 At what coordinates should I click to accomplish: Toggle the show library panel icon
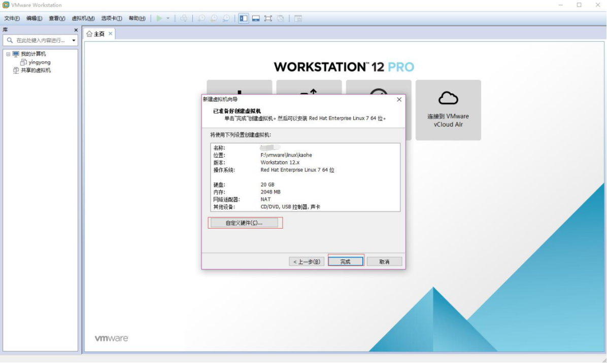click(x=244, y=18)
